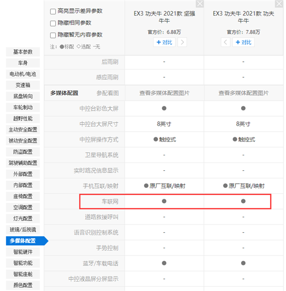Click 后雨刷 parameter label

[110, 62]
